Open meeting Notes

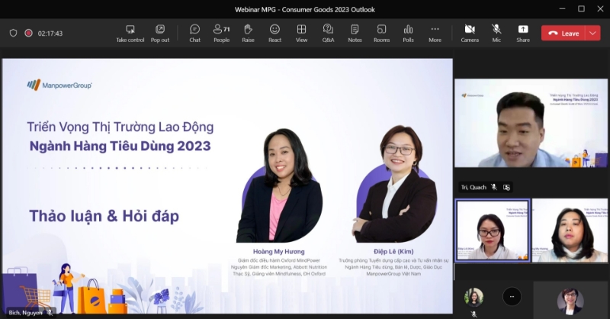click(x=355, y=33)
